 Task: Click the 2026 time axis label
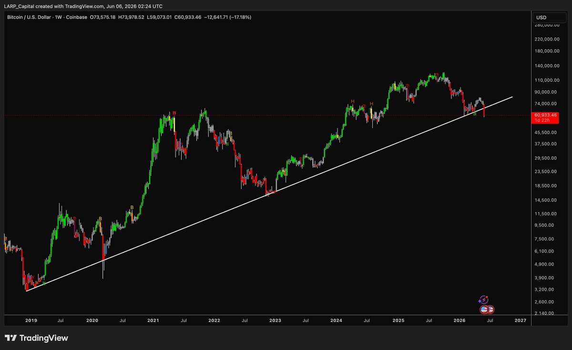(x=459, y=321)
